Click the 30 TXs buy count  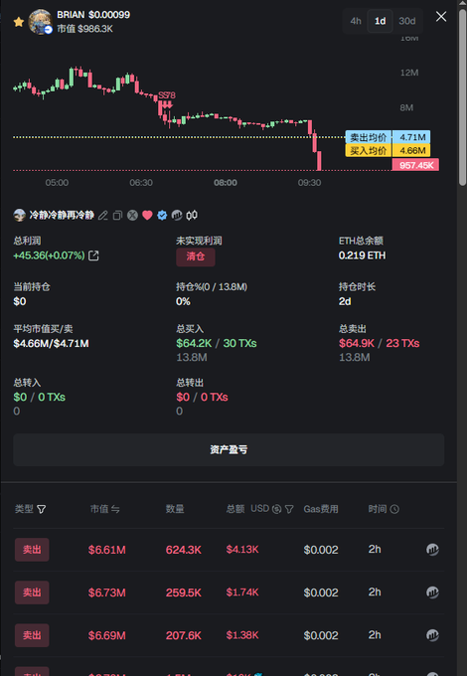[x=239, y=343]
